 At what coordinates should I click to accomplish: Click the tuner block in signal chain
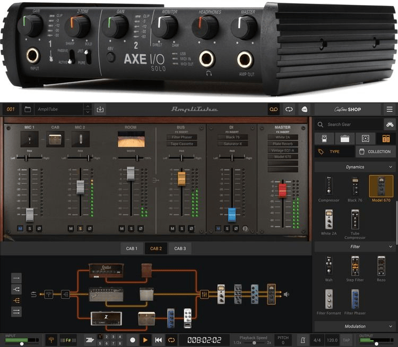[x=49, y=294]
